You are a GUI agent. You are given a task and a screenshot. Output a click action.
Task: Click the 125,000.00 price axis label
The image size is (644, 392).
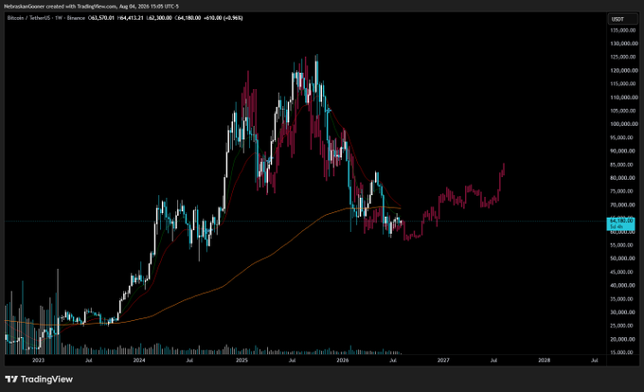pos(624,57)
